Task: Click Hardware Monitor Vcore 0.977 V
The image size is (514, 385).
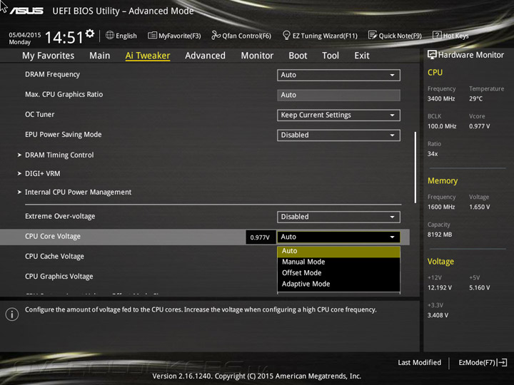Action: click(479, 126)
